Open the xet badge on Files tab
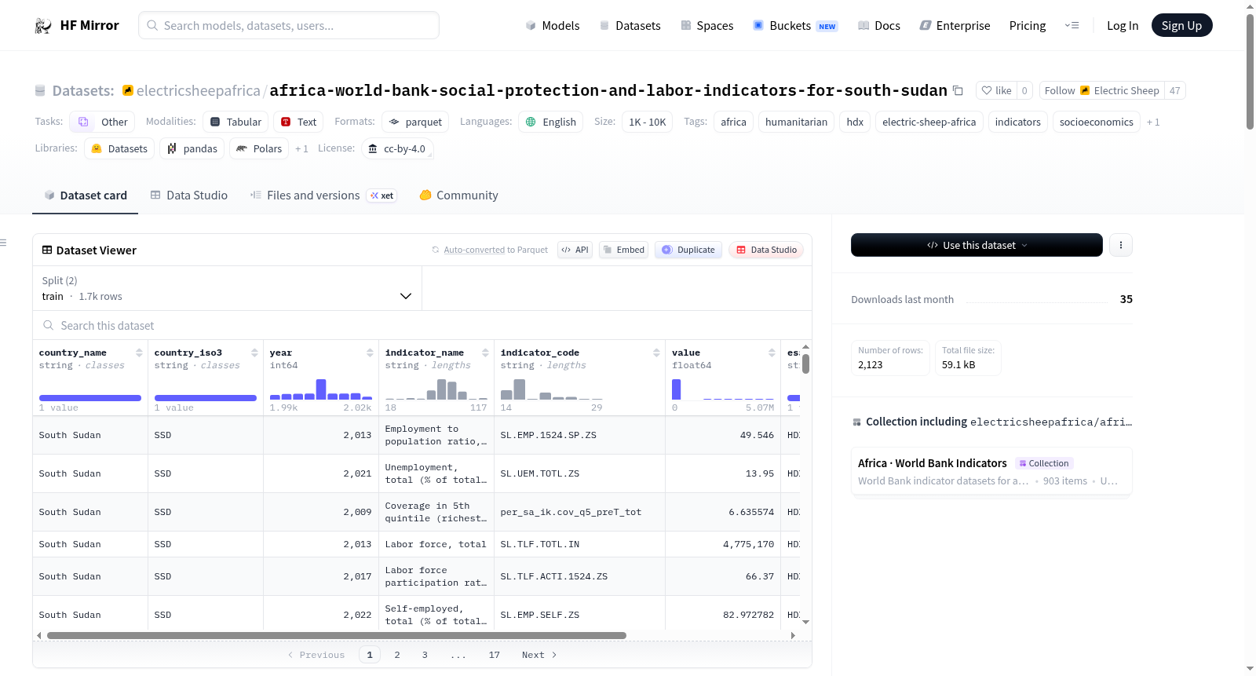Image resolution: width=1256 pixels, height=676 pixels. tap(382, 195)
